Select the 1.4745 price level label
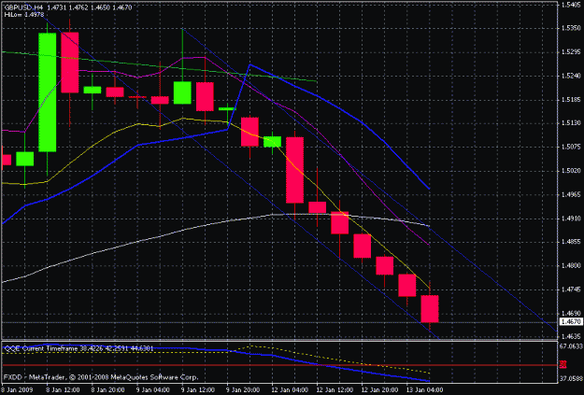 [x=570, y=289]
